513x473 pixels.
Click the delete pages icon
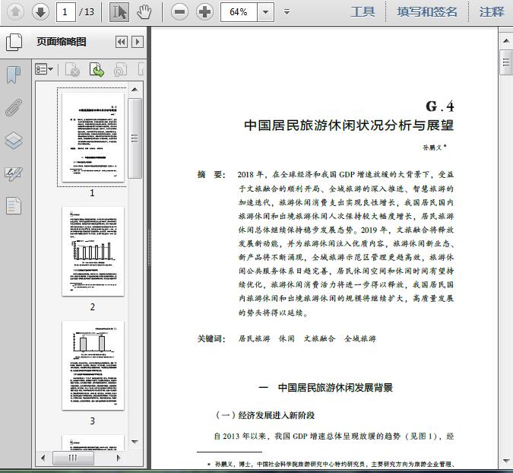point(73,69)
